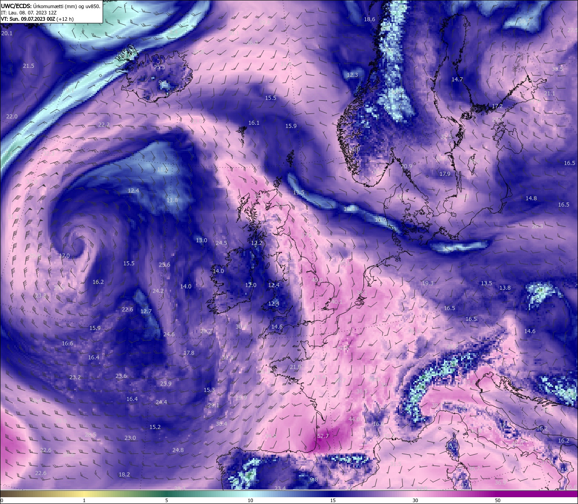Click the 13.5 value over Poland
Viewport: 578px width, 504px height.
[486, 283]
